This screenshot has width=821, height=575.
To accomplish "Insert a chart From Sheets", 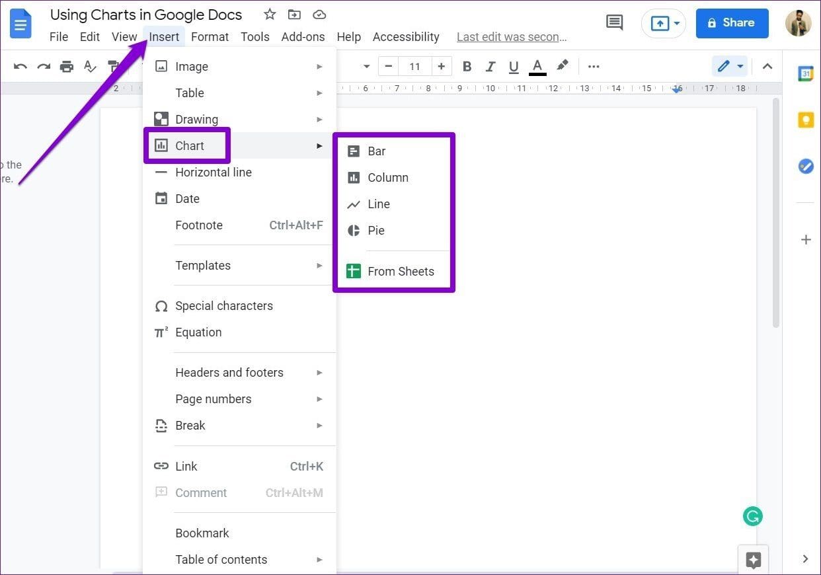I will 395,271.
